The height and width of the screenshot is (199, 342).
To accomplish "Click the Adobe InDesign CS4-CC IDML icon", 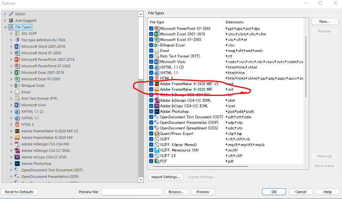I will point(156,100).
